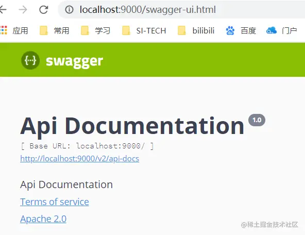Click the Swagger logo circle icon
The width and height of the screenshot is (305, 235).
tap(30, 60)
